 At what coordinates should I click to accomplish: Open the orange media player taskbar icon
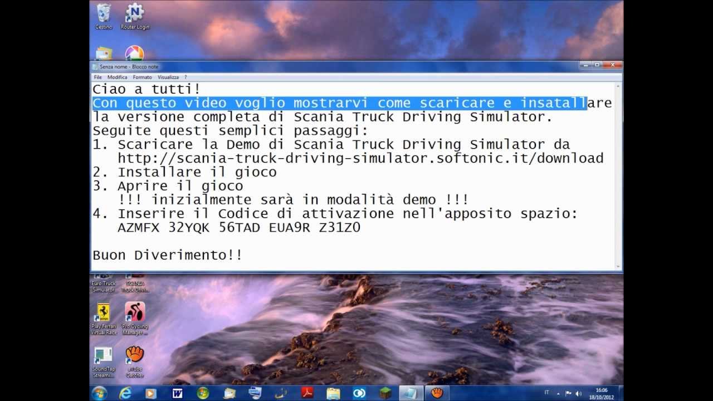(x=151, y=393)
